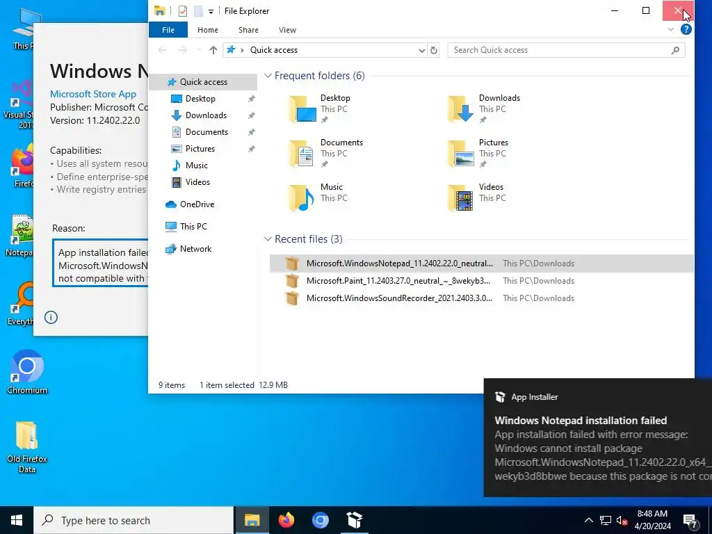Open the Action Center notifications icon
Screen dimensions: 712x534
tap(690, 520)
